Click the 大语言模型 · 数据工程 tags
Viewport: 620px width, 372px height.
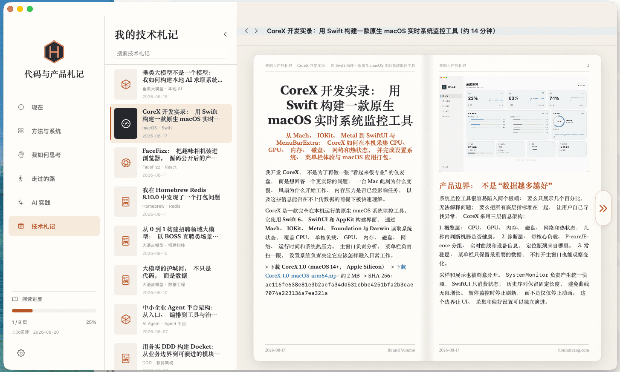164,284
